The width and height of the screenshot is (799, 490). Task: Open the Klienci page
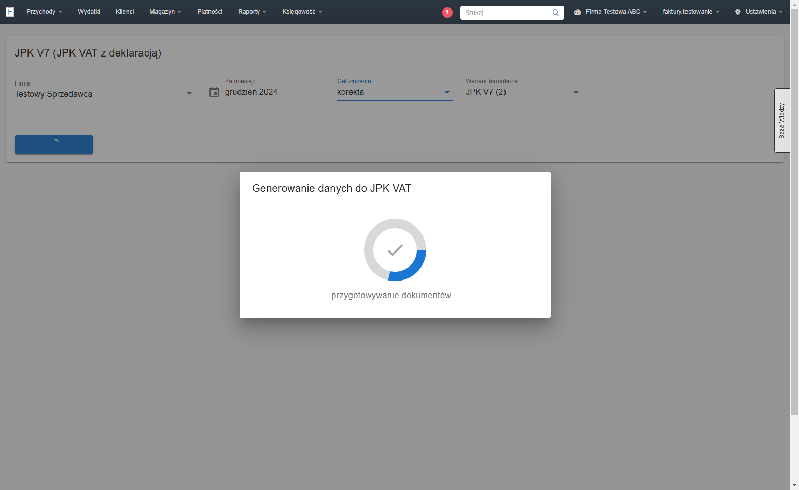click(125, 12)
